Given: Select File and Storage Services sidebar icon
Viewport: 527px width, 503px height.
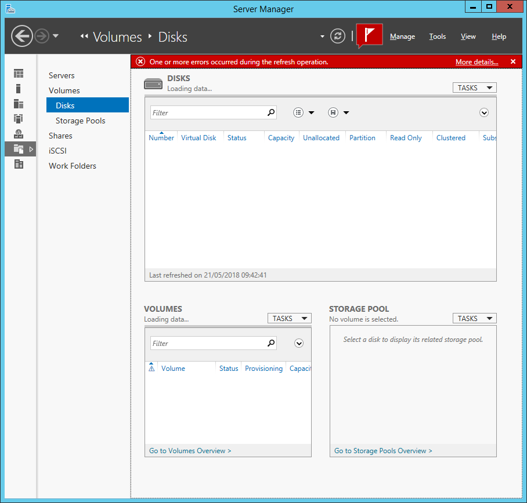Looking at the screenshot, I should (x=19, y=149).
